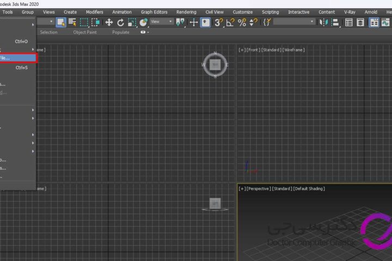
Task: Click the Mirror tool icon
Action: (x=323, y=22)
